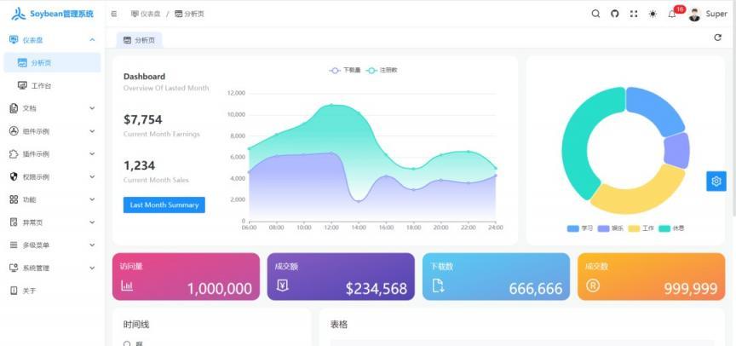Viewport: 736px width, 346px height.
Task: Select 分析页 in the sidebar
Action: pyautogui.click(x=52, y=62)
